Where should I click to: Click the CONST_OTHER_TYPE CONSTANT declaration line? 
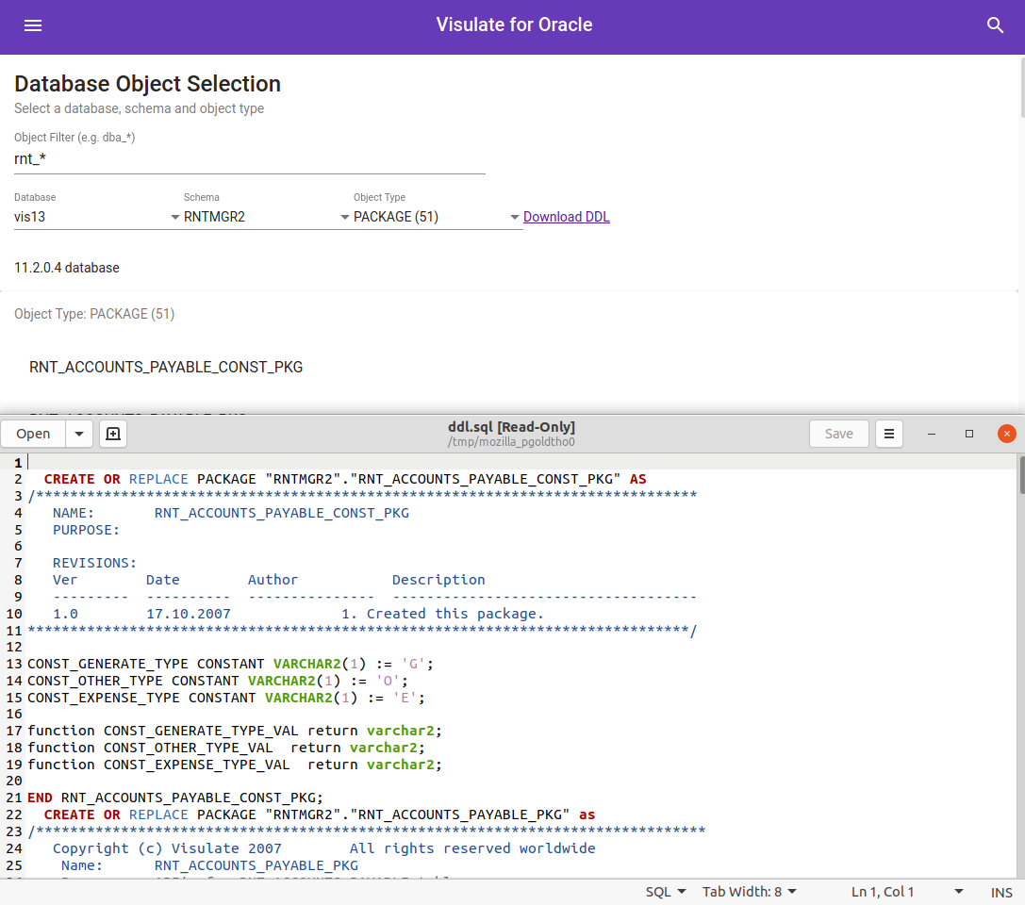point(218,681)
